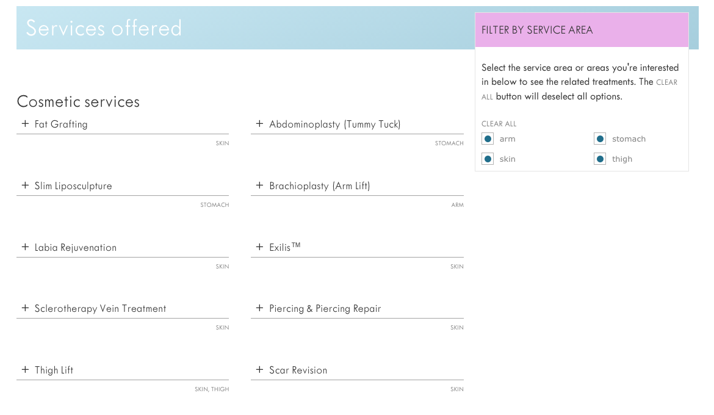Click the Cosmetic services heading
Image resolution: width=714 pixels, height=415 pixels.
pyautogui.click(x=78, y=101)
